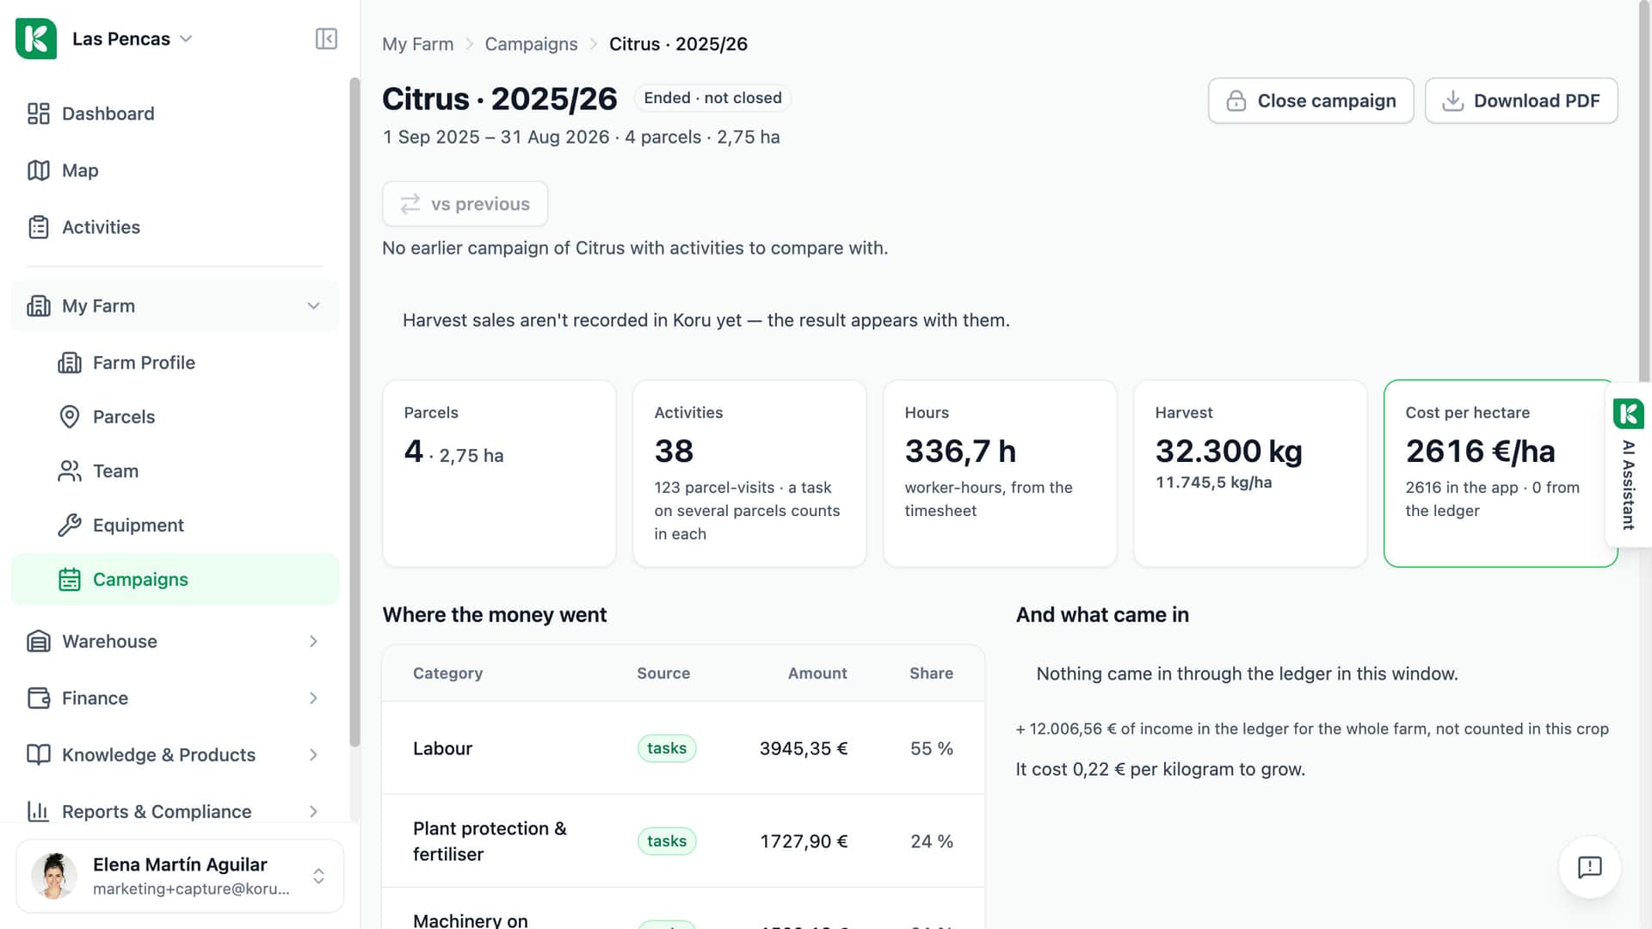Screen dimensions: 1652x929
Task: Go to Dashboard in sidebar
Action: [175, 114]
